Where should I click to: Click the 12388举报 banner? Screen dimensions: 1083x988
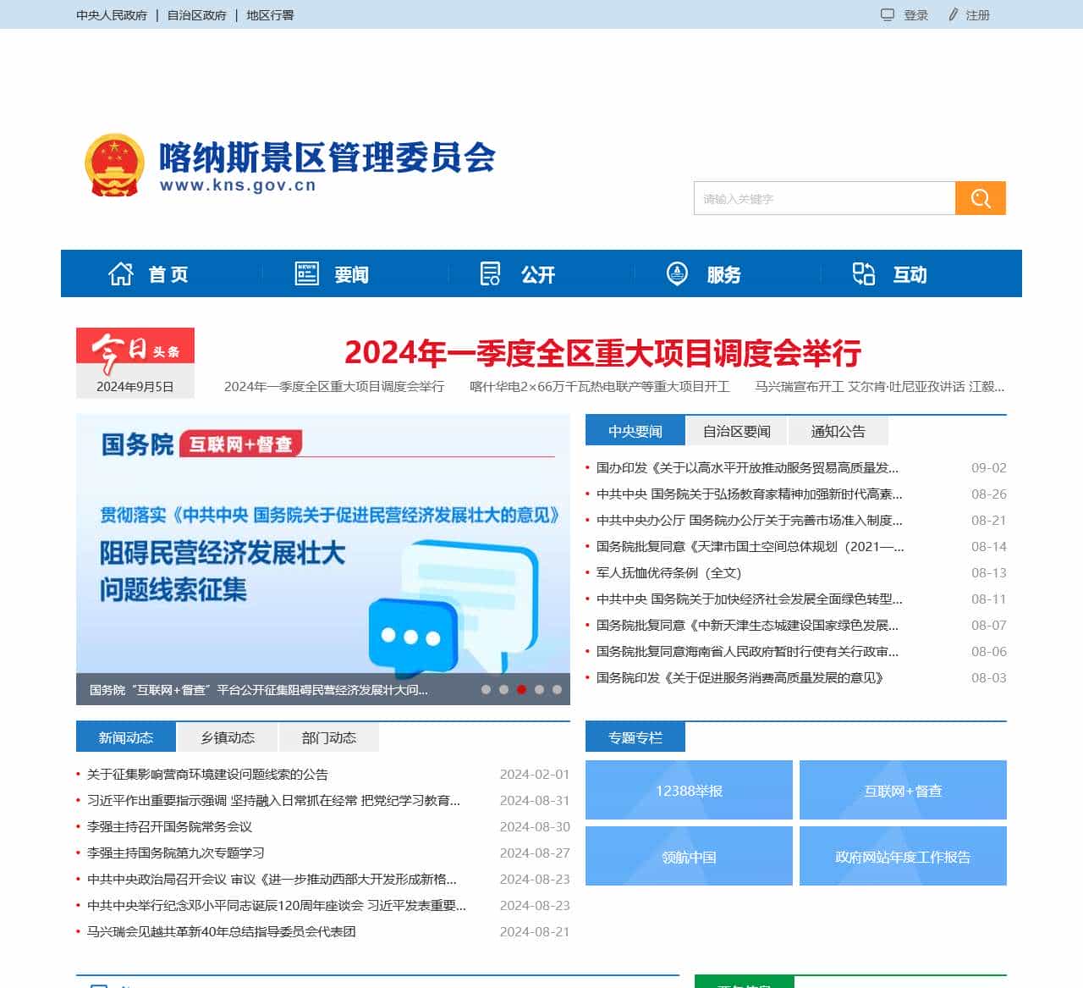tap(689, 790)
